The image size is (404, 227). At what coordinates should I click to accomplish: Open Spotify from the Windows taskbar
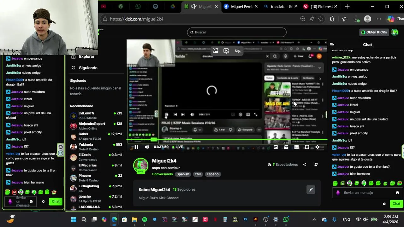coord(144,219)
